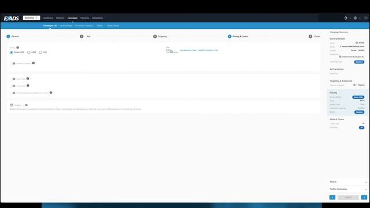The height and width of the screenshot is (208, 370).
Task: Click the 'View RTB Top Smart CPM' link
Action: [208, 50]
